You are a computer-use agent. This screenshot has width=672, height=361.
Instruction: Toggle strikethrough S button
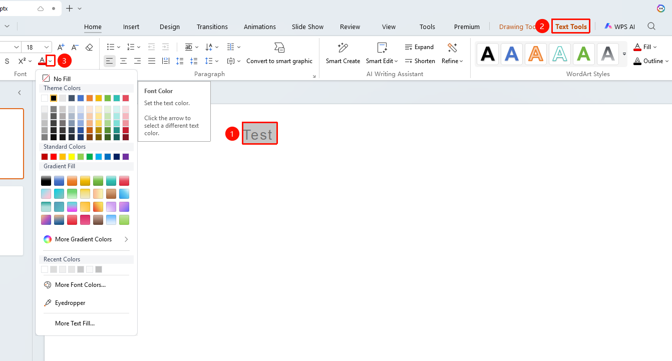[x=7, y=61]
